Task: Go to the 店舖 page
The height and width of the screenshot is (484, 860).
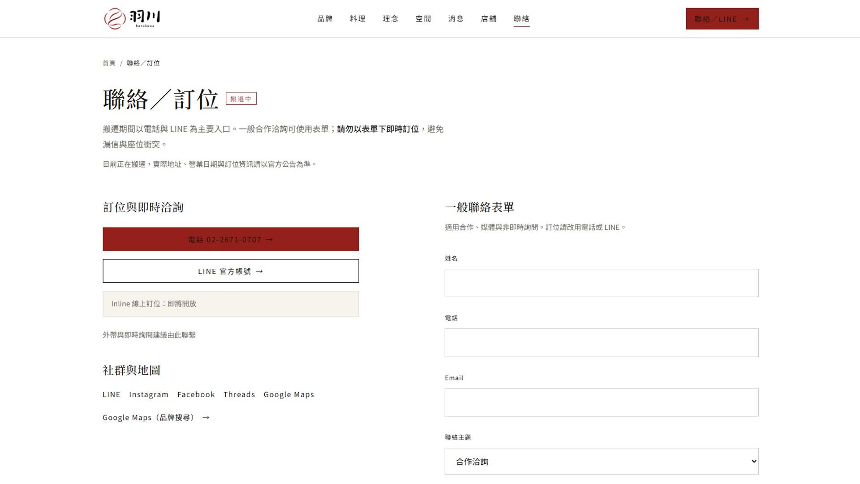Action: pyautogui.click(x=488, y=18)
